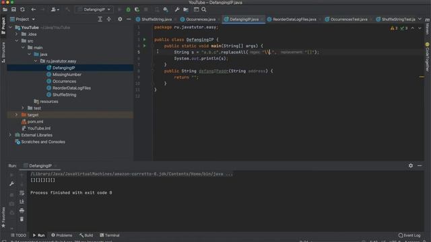Click the green Debug bug icon

click(x=128, y=9)
